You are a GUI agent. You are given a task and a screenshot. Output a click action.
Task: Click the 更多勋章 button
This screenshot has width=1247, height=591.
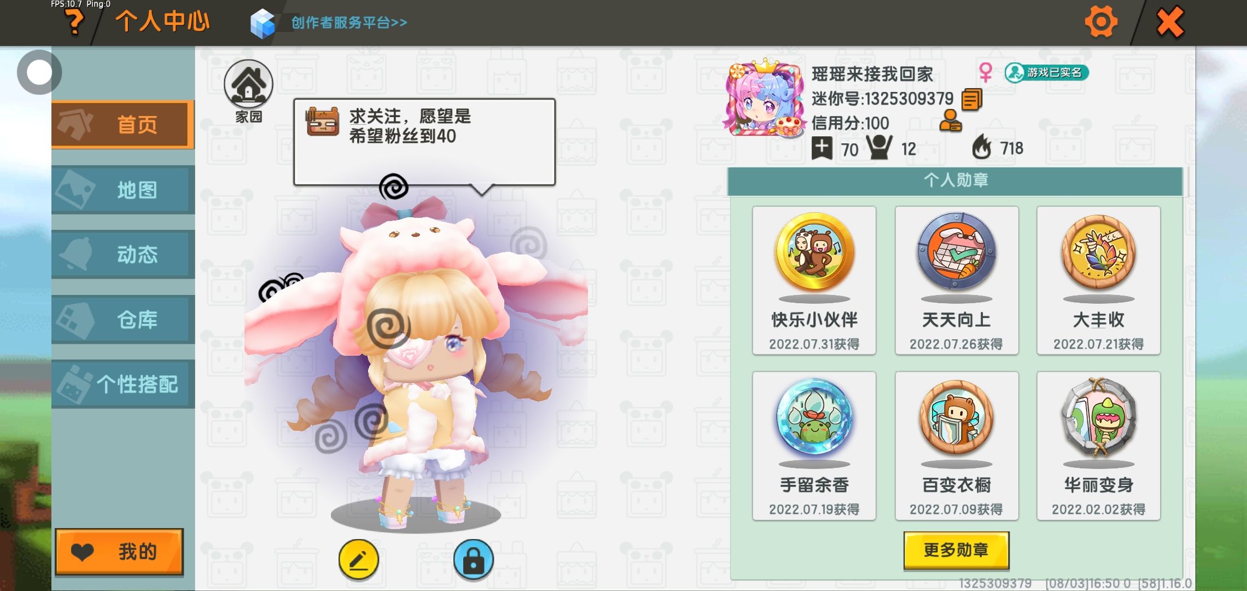pyautogui.click(x=956, y=550)
